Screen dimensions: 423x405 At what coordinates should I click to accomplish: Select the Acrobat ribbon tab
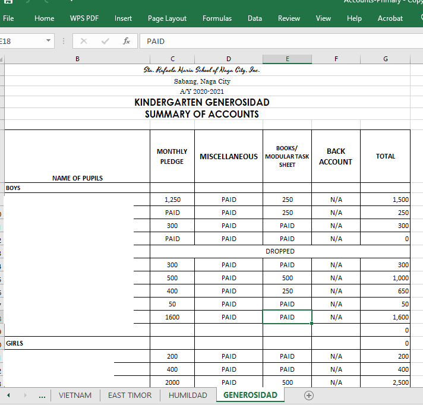390,18
